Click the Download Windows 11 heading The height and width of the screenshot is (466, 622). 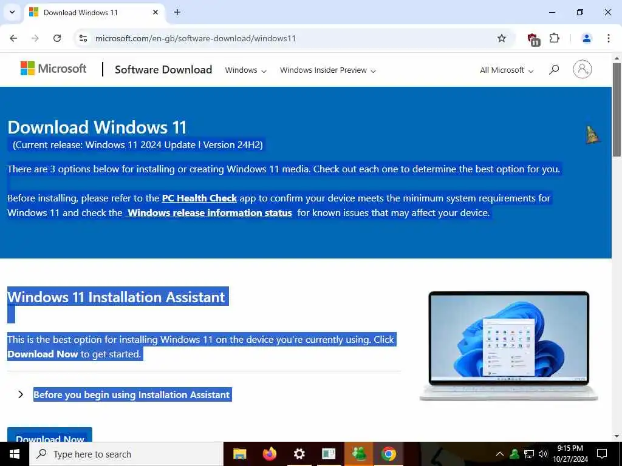point(97,127)
